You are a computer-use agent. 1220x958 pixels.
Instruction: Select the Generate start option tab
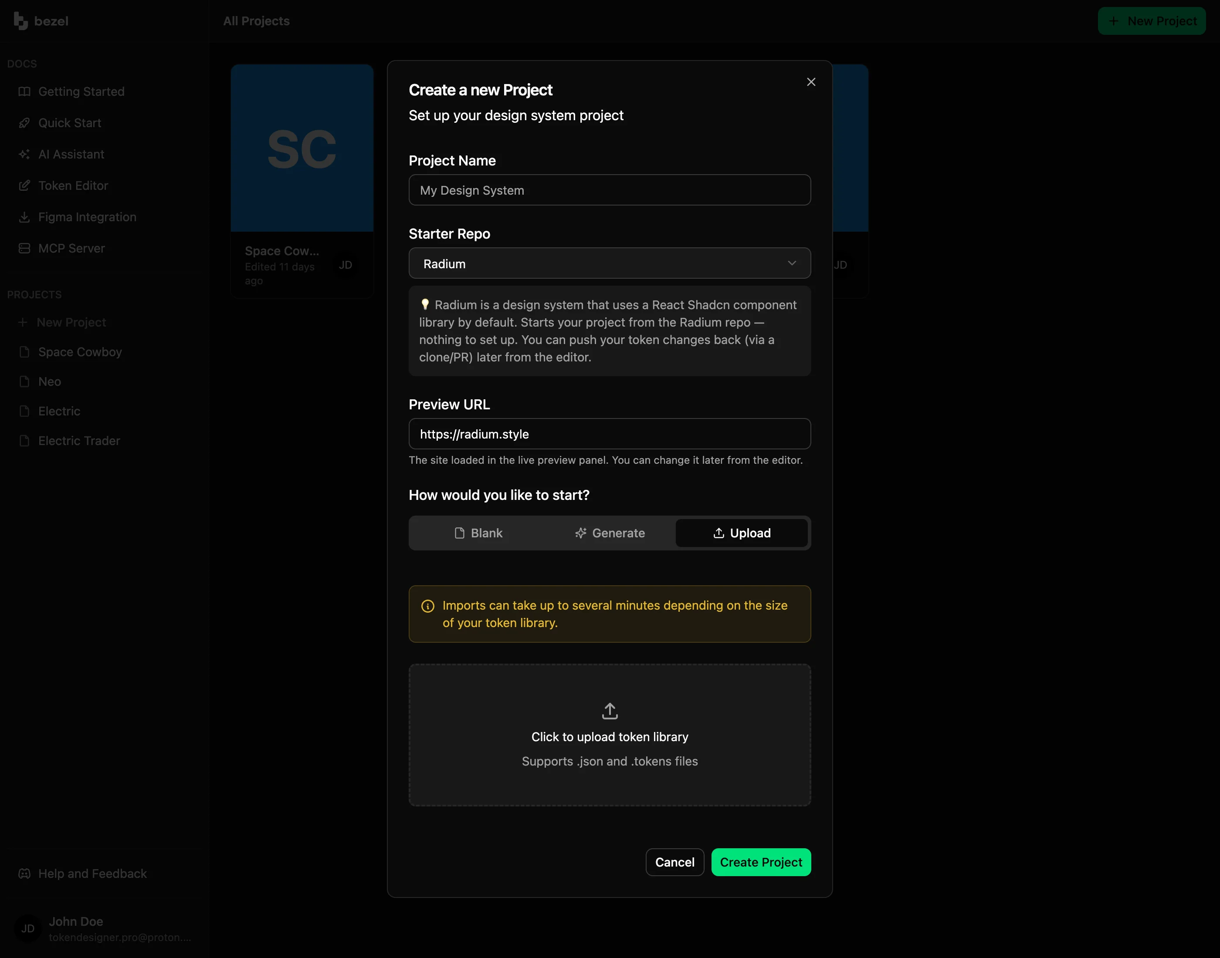(x=610, y=533)
